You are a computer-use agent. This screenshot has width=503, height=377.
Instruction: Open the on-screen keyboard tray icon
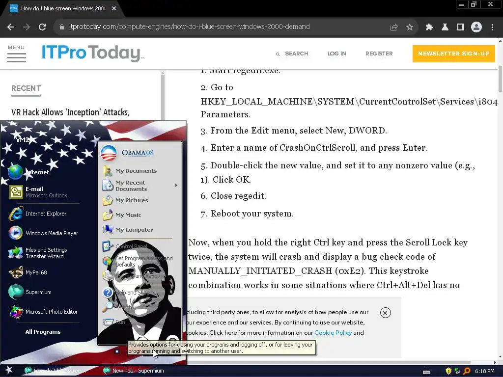pyautogui.click(x=426, y=372)
